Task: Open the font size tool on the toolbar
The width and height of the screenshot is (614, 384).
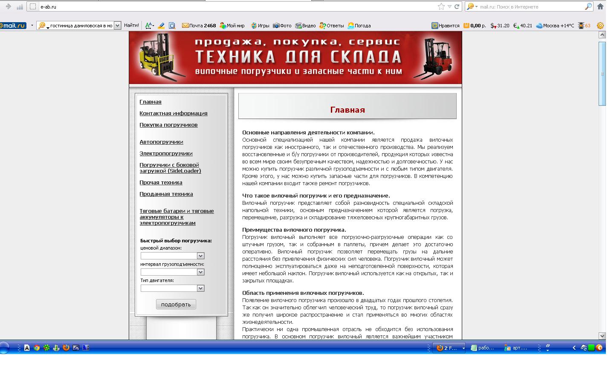Action: tap(149, 26)
